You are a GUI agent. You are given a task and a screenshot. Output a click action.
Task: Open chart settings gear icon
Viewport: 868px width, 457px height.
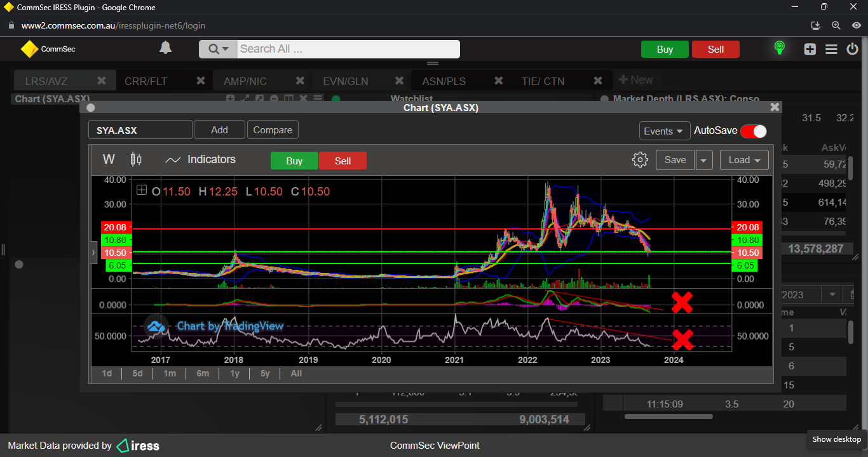(x=640, y=160)
